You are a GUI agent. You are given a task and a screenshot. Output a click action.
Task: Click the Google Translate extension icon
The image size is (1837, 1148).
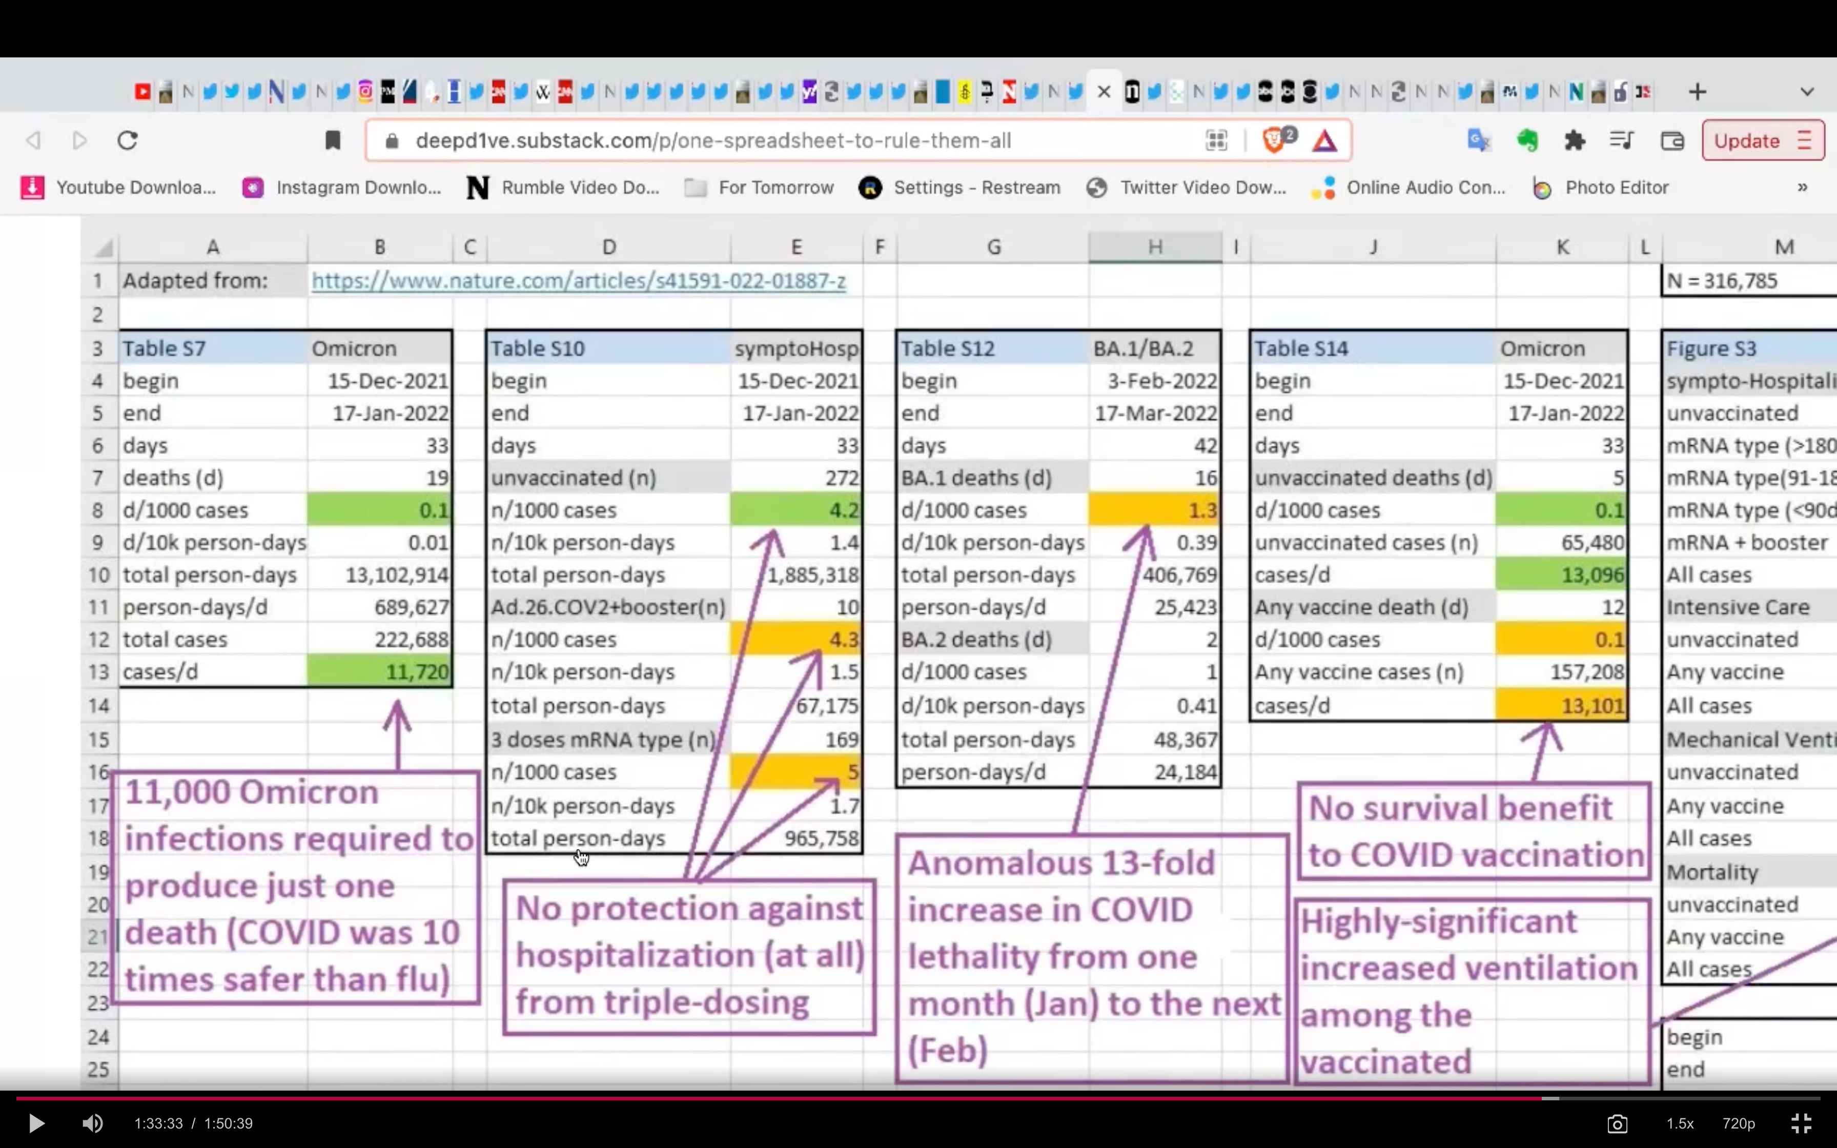click(1478, 140)
